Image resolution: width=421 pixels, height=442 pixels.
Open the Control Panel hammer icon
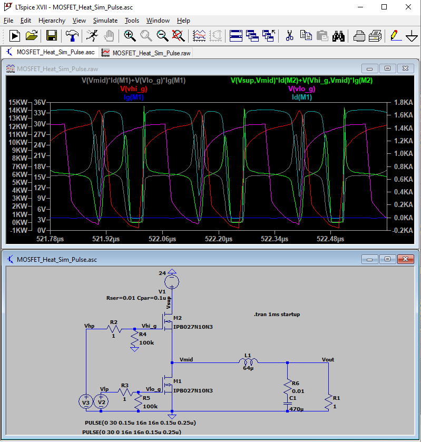pos(71,36)
